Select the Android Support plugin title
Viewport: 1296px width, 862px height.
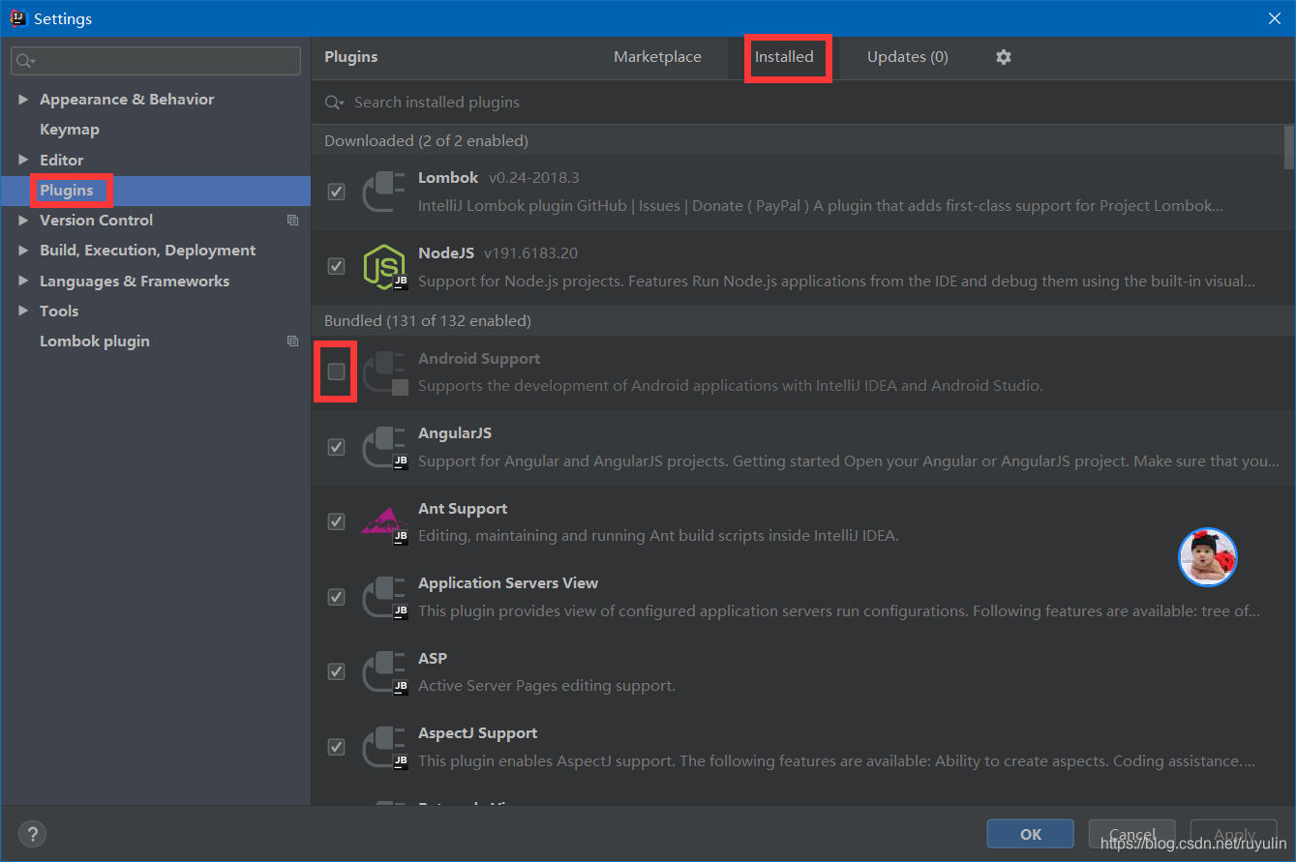479,359
